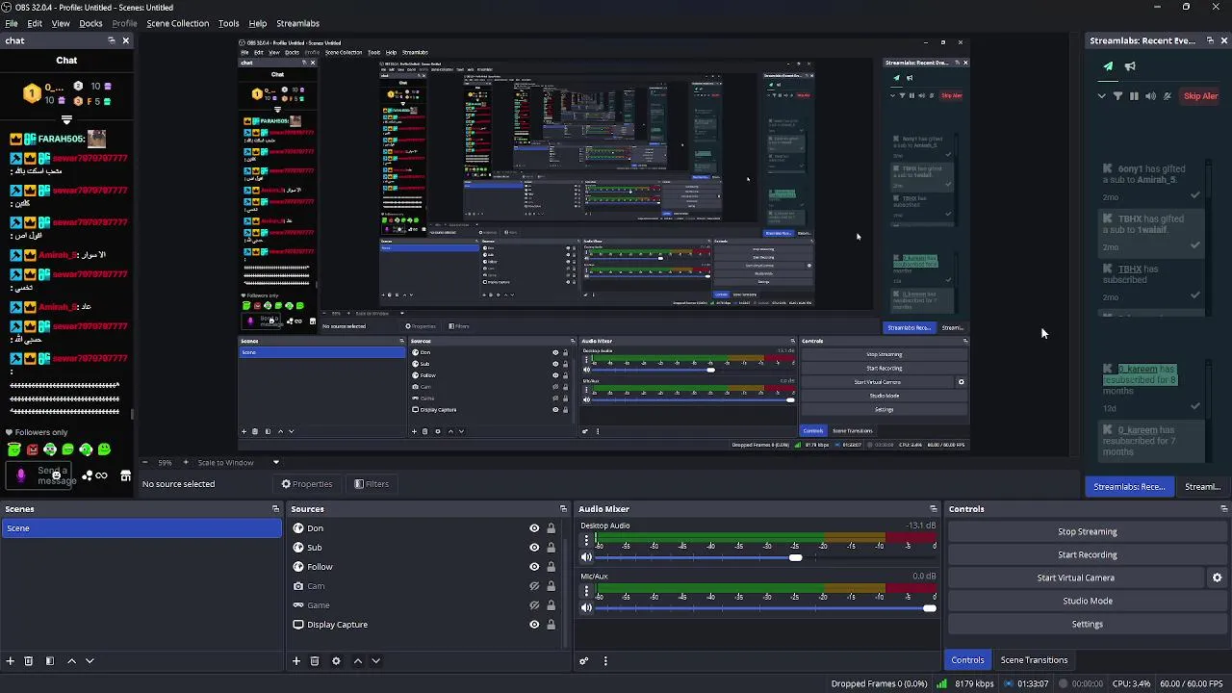This screenshot has width=1232, height=693.
Task: Expand chat header collapse arrow
Action: click(66, 120)
